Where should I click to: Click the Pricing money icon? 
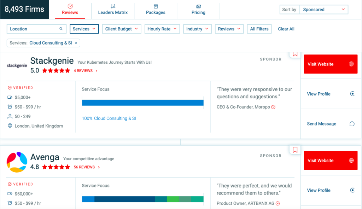click(x=199, y=6)
